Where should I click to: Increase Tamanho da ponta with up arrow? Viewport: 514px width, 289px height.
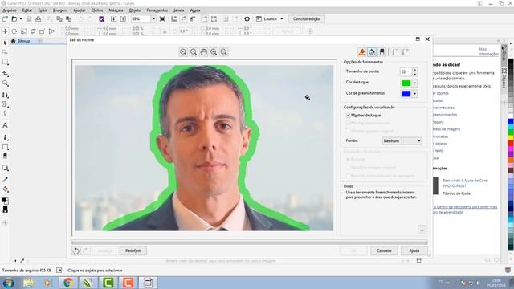(415, 70)
